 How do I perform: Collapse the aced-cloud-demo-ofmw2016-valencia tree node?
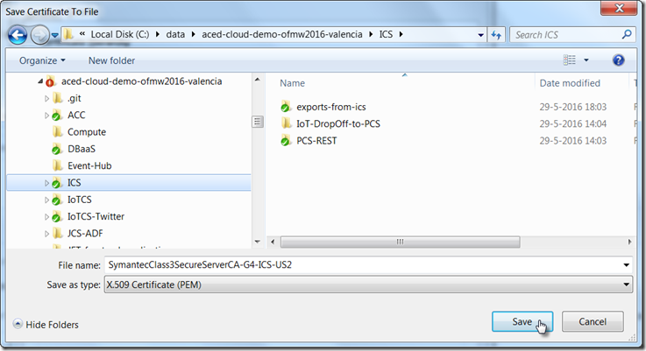40,81
